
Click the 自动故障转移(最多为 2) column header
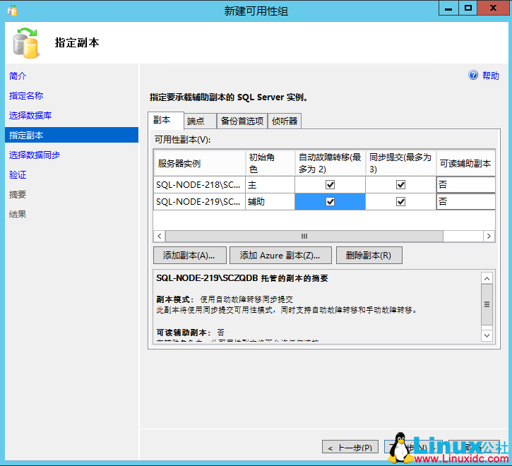coord(330,163)
